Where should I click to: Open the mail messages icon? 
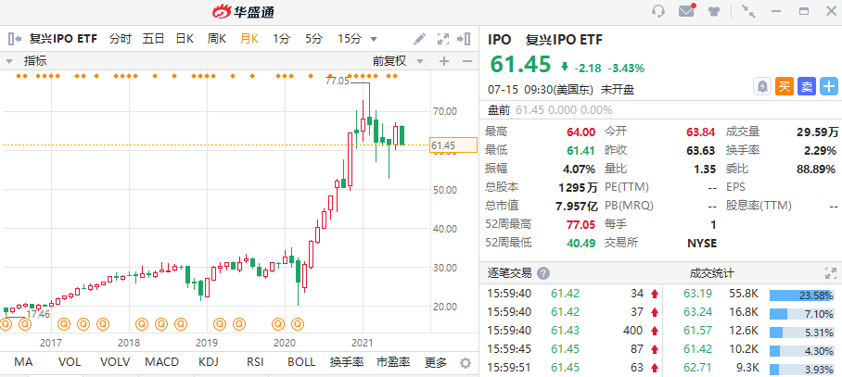687,11
